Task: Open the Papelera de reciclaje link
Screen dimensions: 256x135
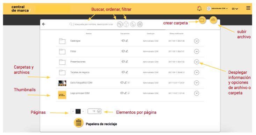Action: point(101,124)
